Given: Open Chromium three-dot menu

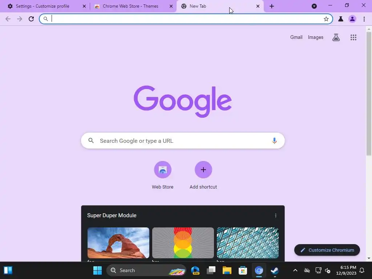Looking at the screenshot, I should coord(364,19).
